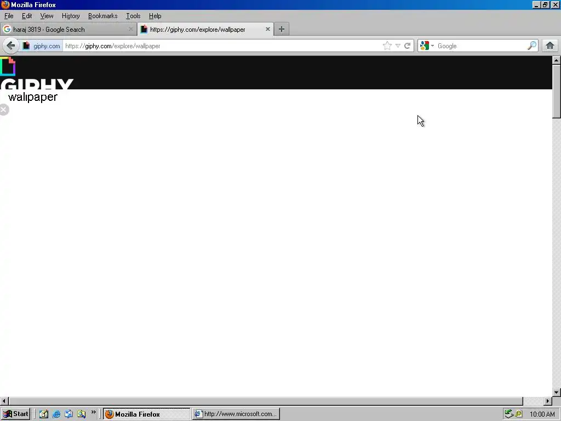
Task: Open the URL history dropdown arrow
Action: pyautogui.click(x=398, y=46)
